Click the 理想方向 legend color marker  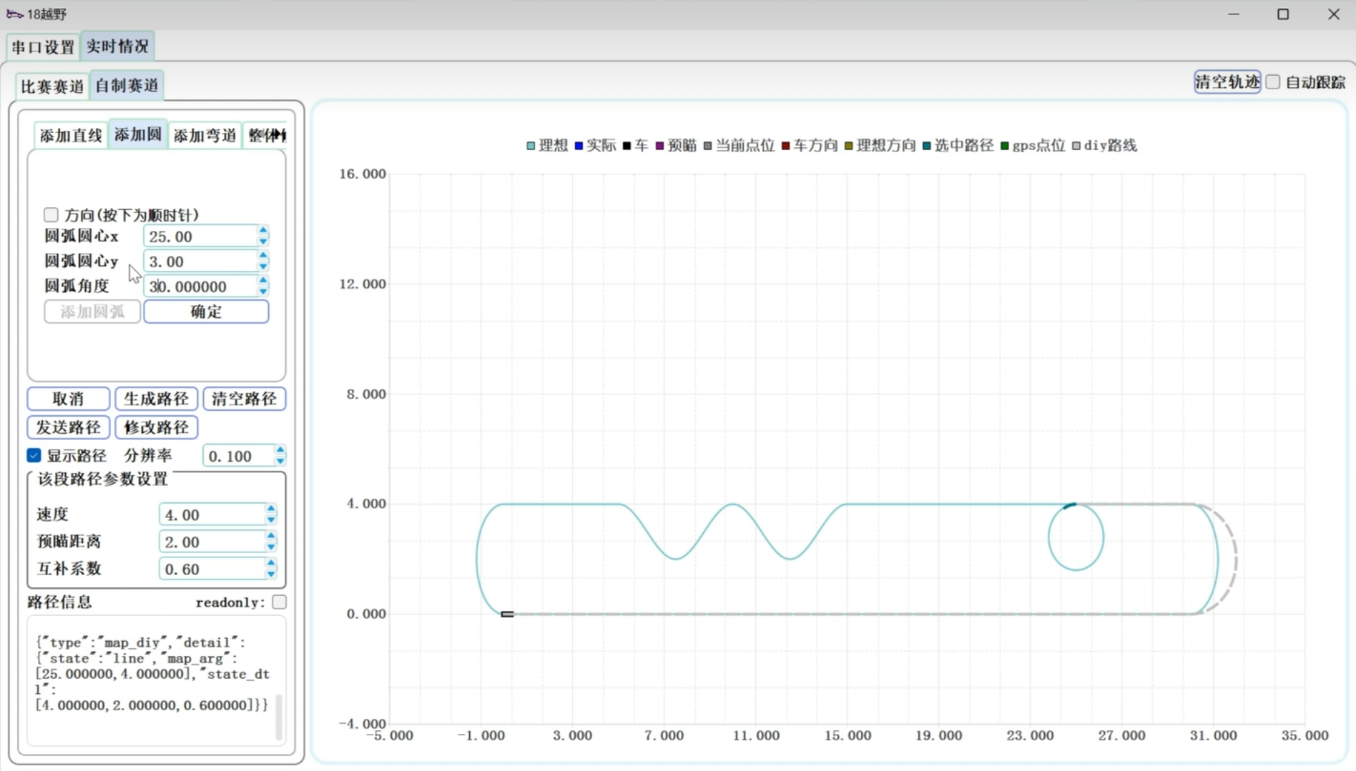[848, 146]
